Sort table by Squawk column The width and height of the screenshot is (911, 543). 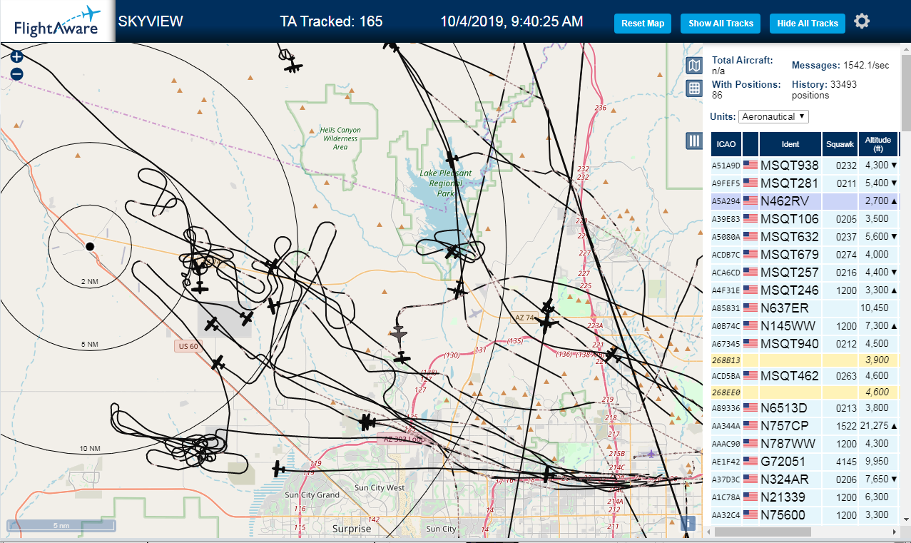pos(840,144)
